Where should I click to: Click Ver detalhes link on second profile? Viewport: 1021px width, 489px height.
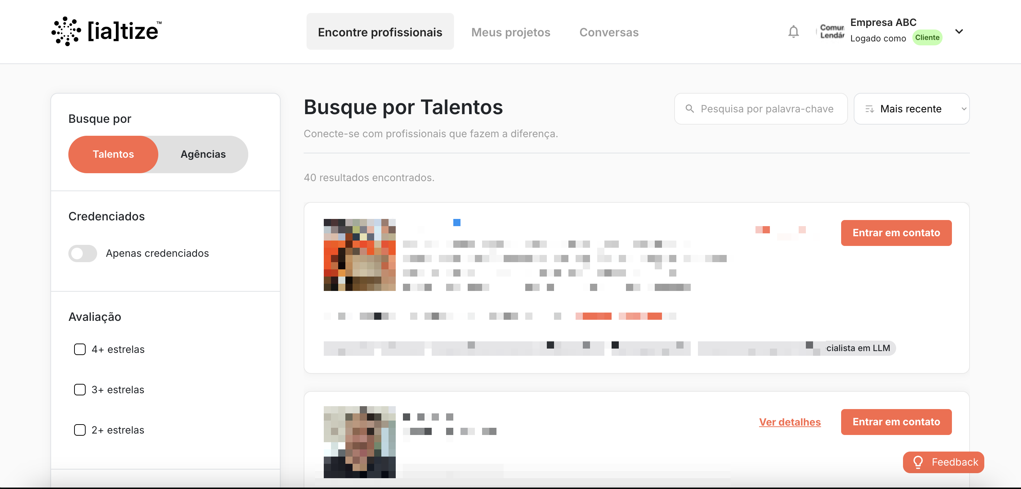pos(790,422)
